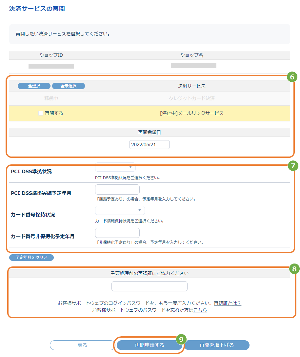Click the ショップID column header
Image resolution: width=300 pixels, height=357 pixels.
click(x=51, y=55)
